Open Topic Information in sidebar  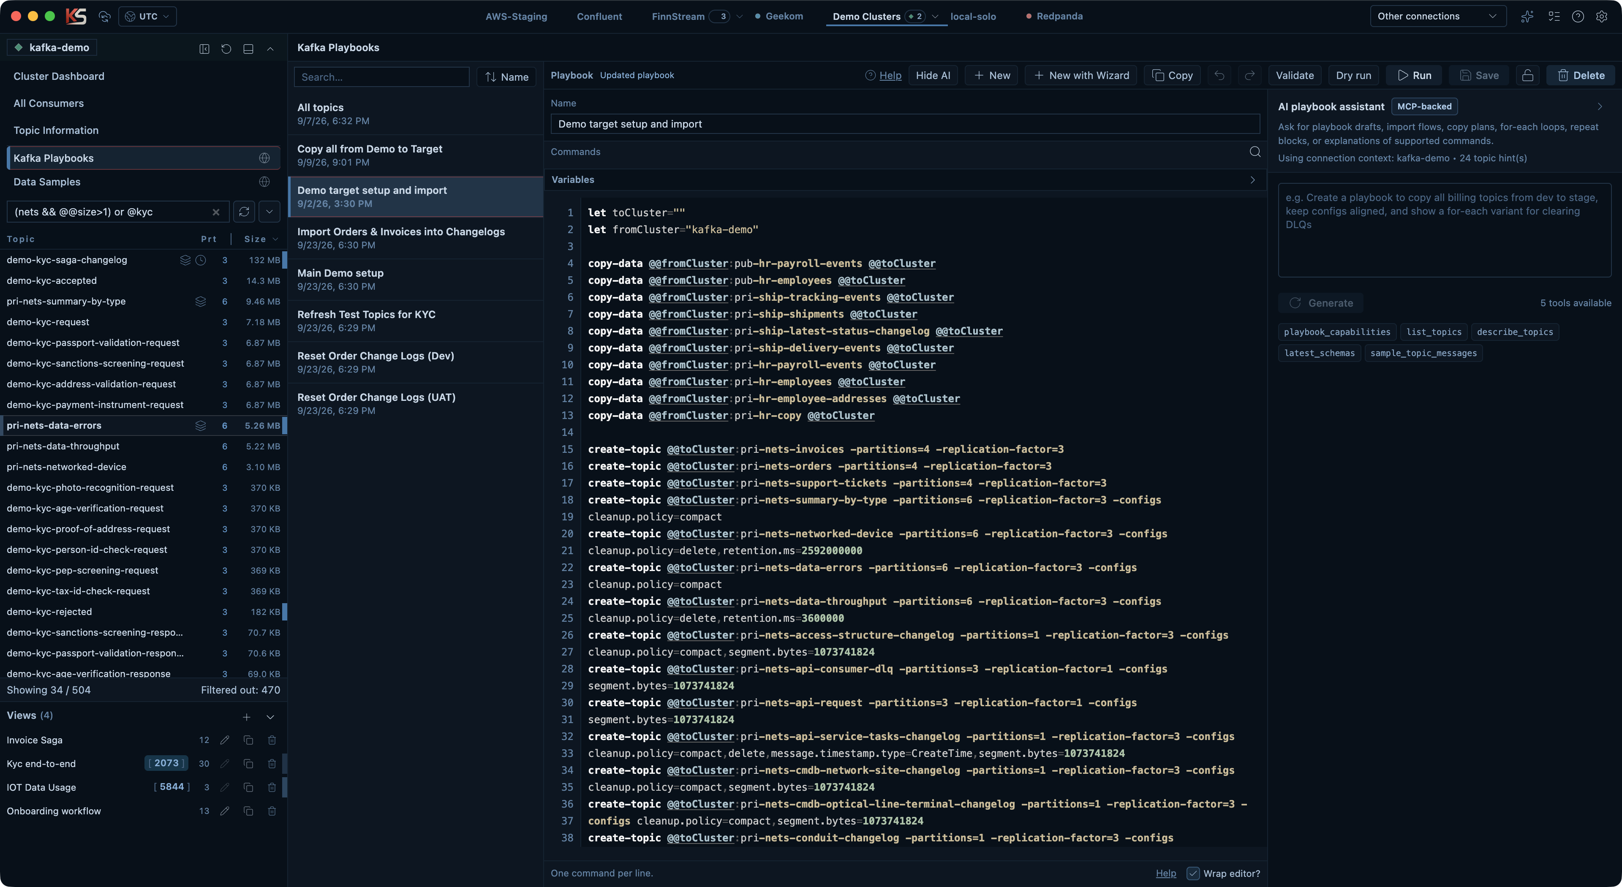56,131
